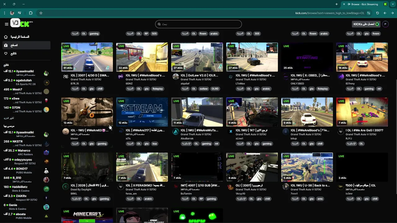This screenshot has width=397, height=223.
Task: Open ID7mny live stream thumbnail
Action: (x=362, y=57)
